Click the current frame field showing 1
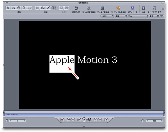This screenshot has height=132, width=168. point(17,121)
